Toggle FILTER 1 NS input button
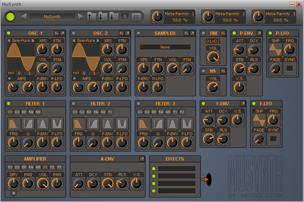 click(38, 112)
